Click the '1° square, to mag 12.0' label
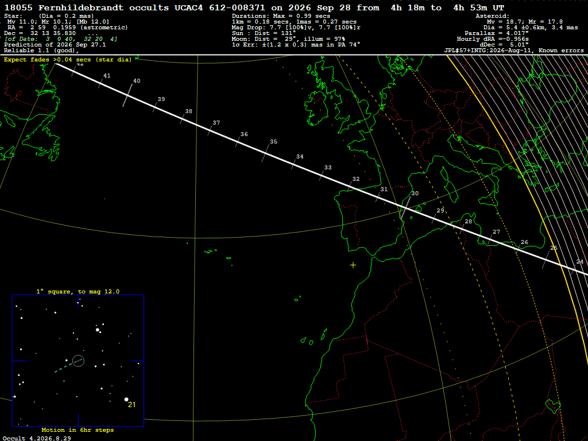 click(x=78, y=291)
